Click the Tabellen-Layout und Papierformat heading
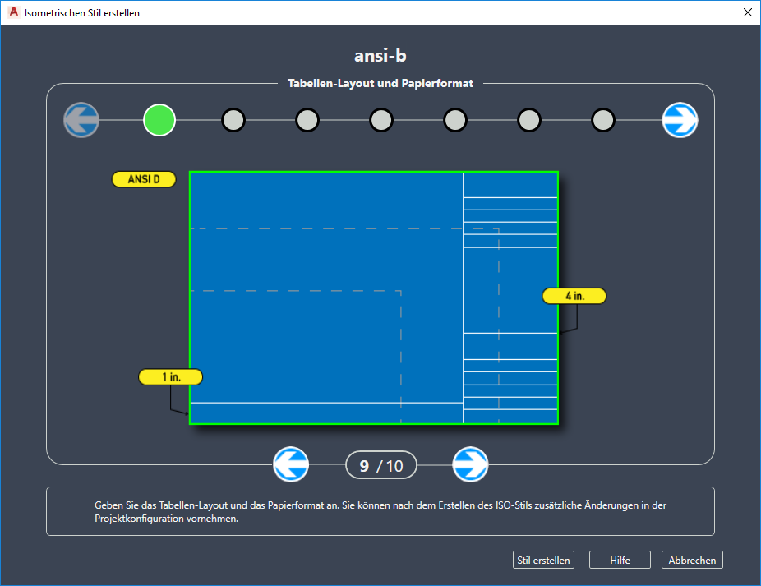 coord(380,84)
